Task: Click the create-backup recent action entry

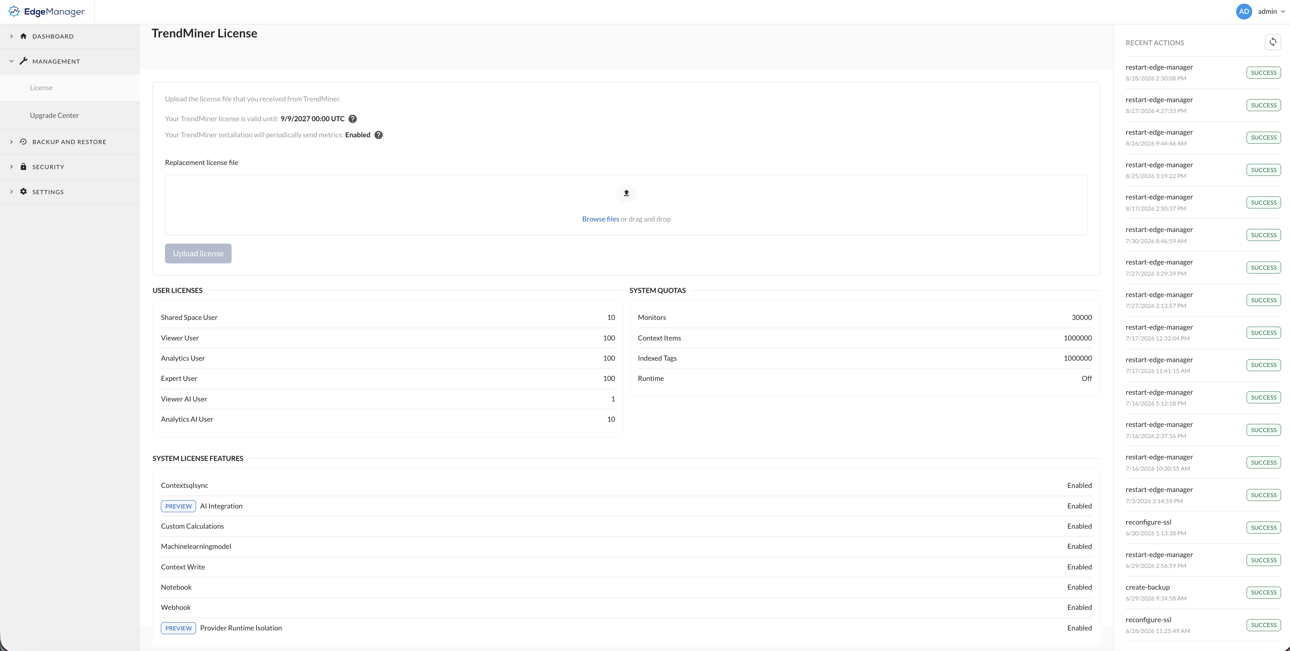Action: point(1202,592)
